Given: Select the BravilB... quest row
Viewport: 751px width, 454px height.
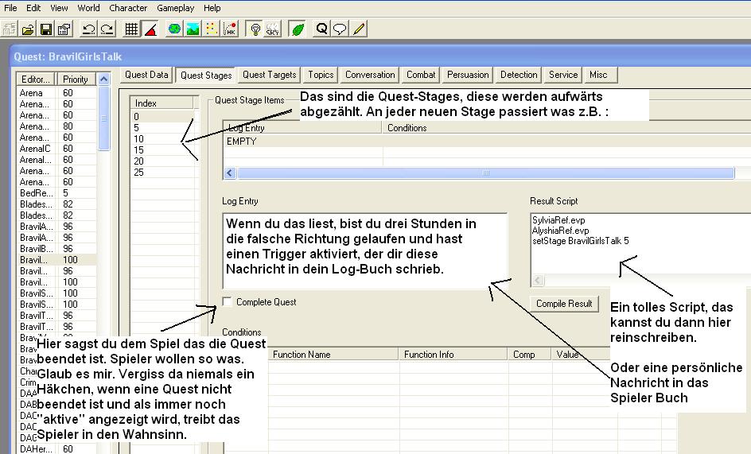Looking at the screenshot, I should pyautogui.click(x=56, y=249).
